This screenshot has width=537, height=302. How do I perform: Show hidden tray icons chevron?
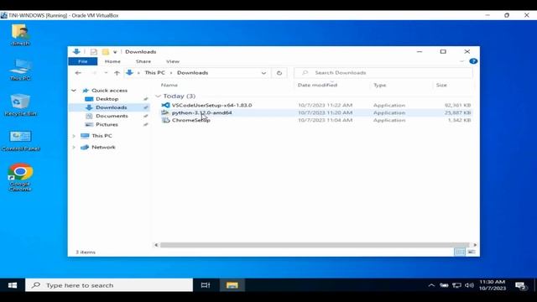(431, 285)
